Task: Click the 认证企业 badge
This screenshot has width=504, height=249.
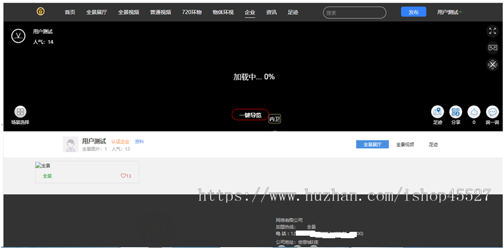Action: (120, 142)
